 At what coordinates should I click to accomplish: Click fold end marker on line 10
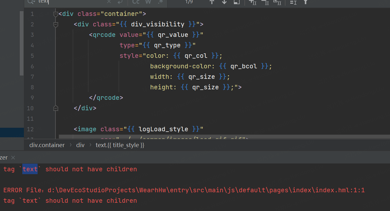[x=56, y=108]
